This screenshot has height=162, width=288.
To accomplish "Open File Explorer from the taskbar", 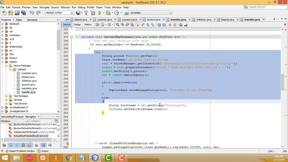I will (x=17, y=158).
